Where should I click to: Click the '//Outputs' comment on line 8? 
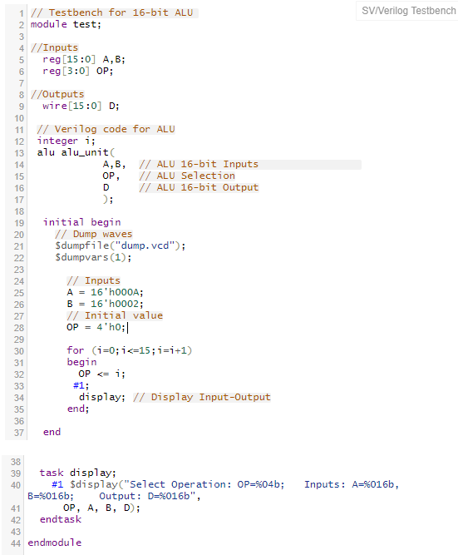tap(57, 94)
